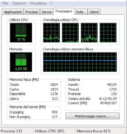Click status bar entry Memoria fisica: 61%
Image resolution: width=127 pixels, height=134 pixels.
click(x=94, y=131)
